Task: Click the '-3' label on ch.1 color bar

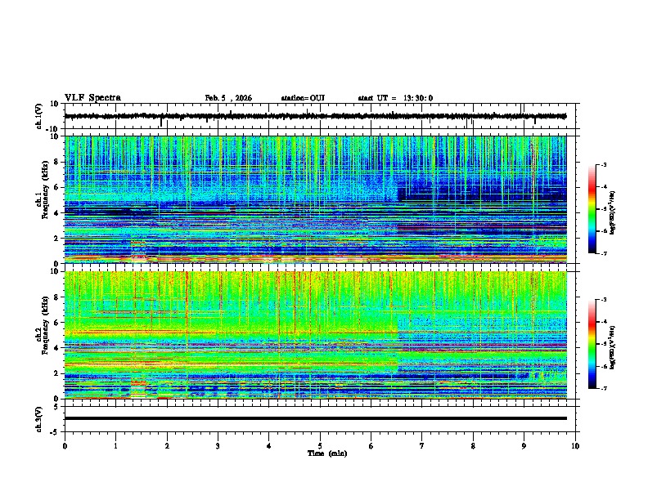Action: (604, 165)
